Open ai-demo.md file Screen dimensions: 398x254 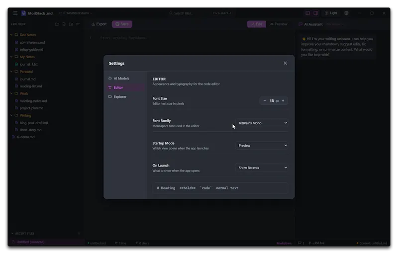point(25,137)
